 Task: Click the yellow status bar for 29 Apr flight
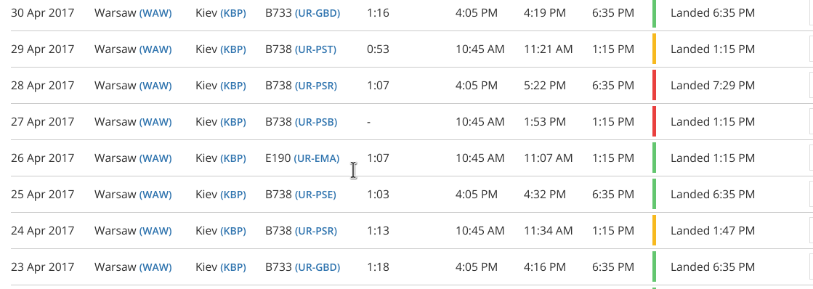655,49
